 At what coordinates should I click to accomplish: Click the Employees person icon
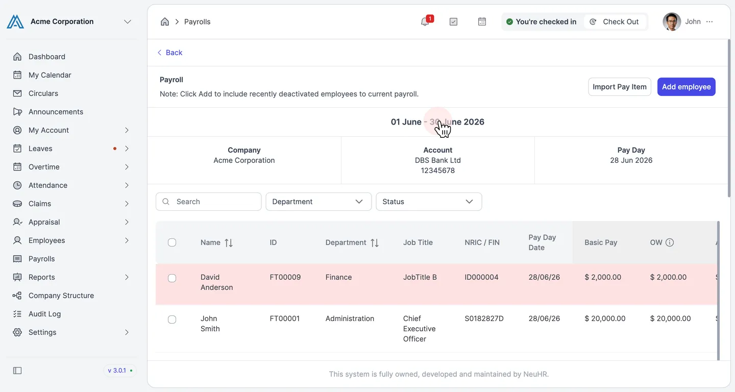[x=17, y=240]
